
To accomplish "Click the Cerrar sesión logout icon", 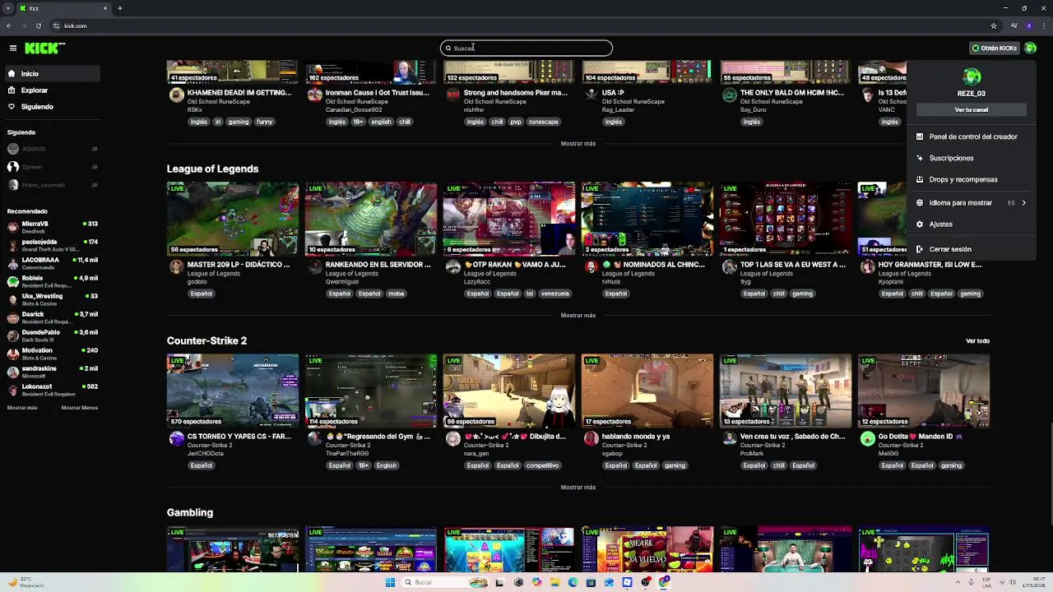I will (x=920, y=249).
